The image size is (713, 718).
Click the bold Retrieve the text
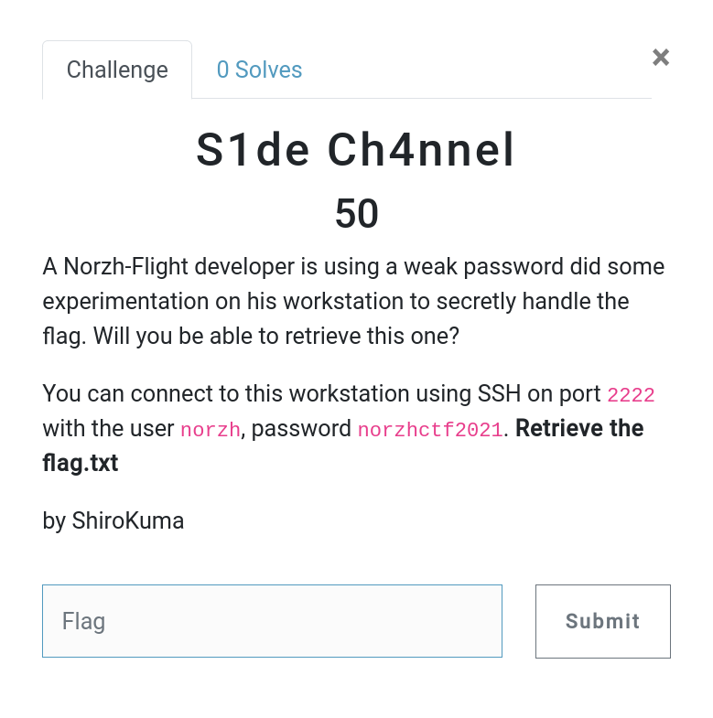point(579,428)
